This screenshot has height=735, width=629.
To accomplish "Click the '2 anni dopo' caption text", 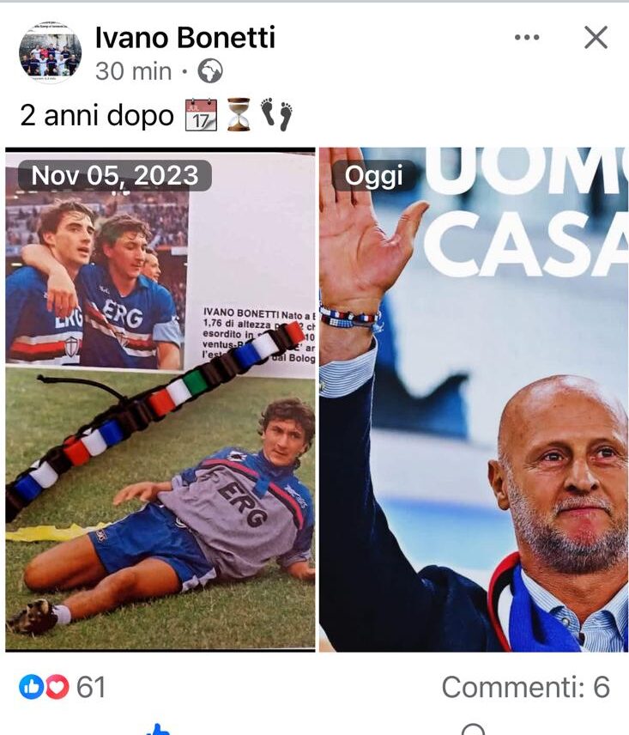I will point(97,115).
